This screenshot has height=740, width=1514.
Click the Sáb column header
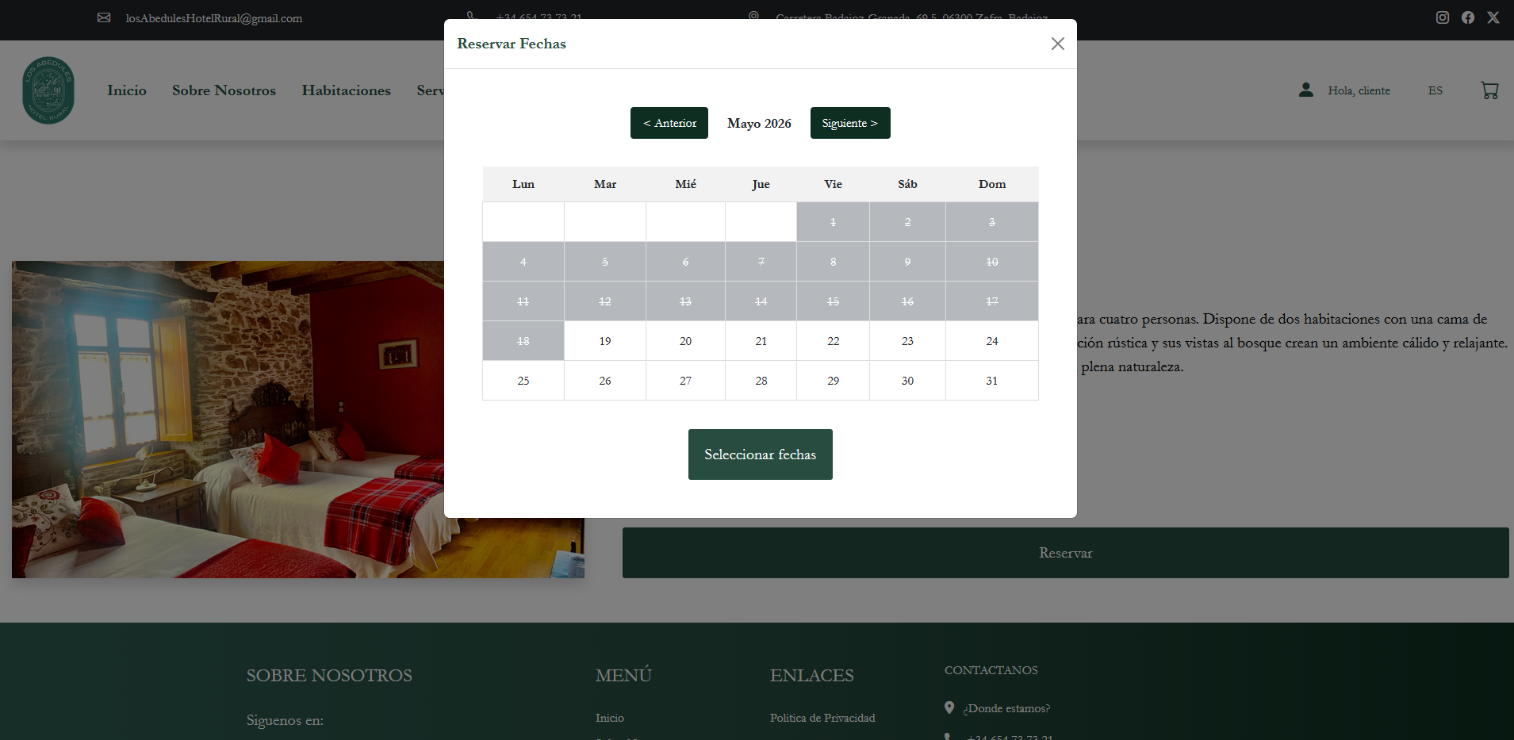pos(907,184)
